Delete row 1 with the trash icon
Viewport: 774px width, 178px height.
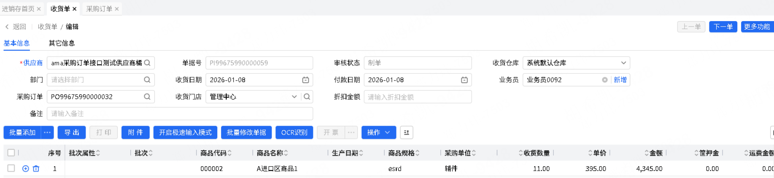tap(36, 169)
